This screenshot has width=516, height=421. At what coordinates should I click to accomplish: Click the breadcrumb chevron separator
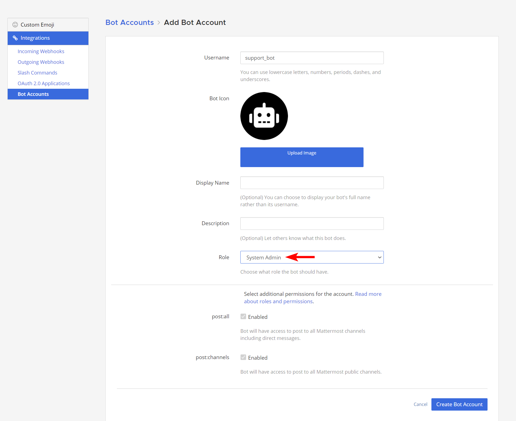[x=159, y=23]
